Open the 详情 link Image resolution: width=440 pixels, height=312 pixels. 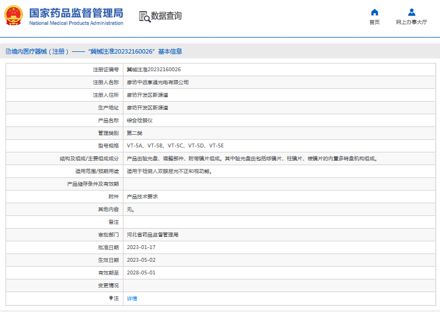pos(132,299)
